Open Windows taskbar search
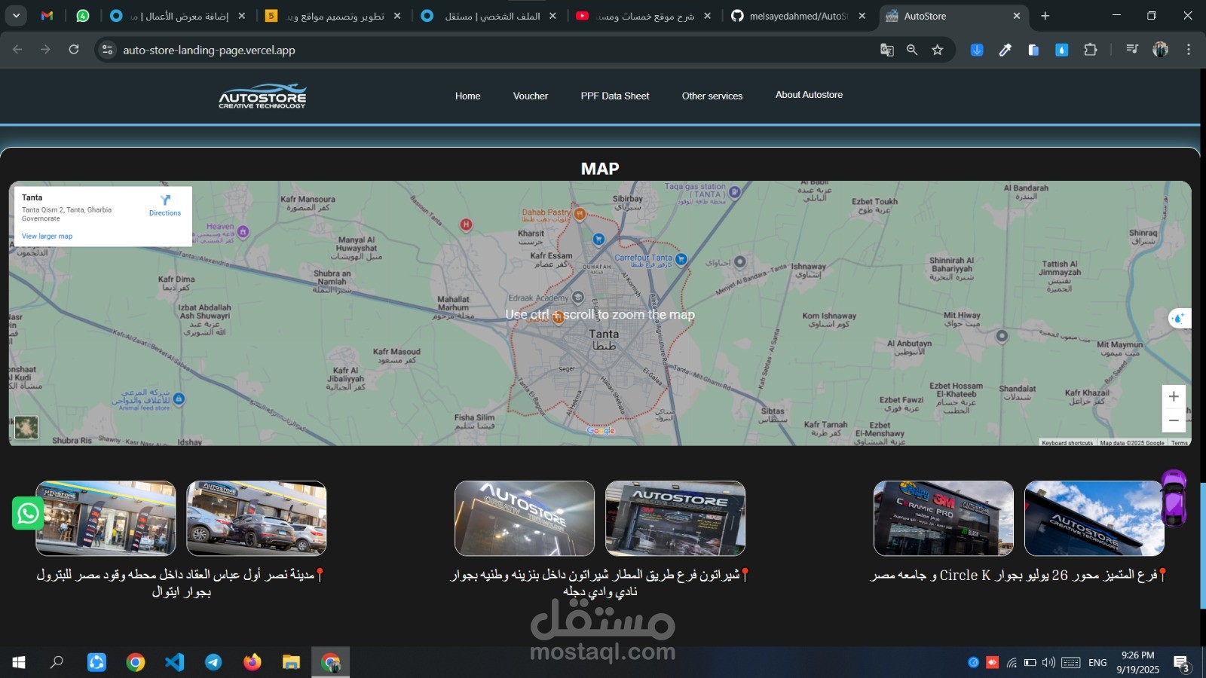 [57, 662]
